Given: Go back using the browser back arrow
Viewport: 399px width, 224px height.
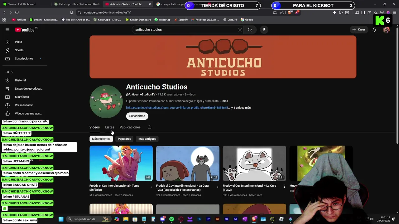Looking at the screenshot, I should tap(4, 12).
